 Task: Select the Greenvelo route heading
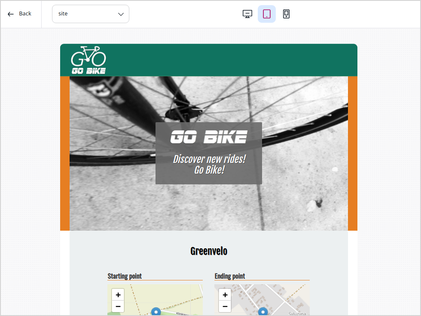(209, 251)
